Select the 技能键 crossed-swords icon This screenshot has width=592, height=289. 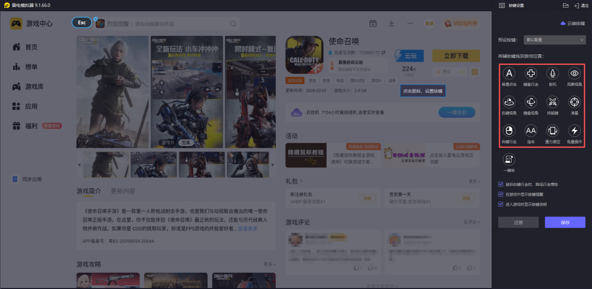[x=553, y=102]
